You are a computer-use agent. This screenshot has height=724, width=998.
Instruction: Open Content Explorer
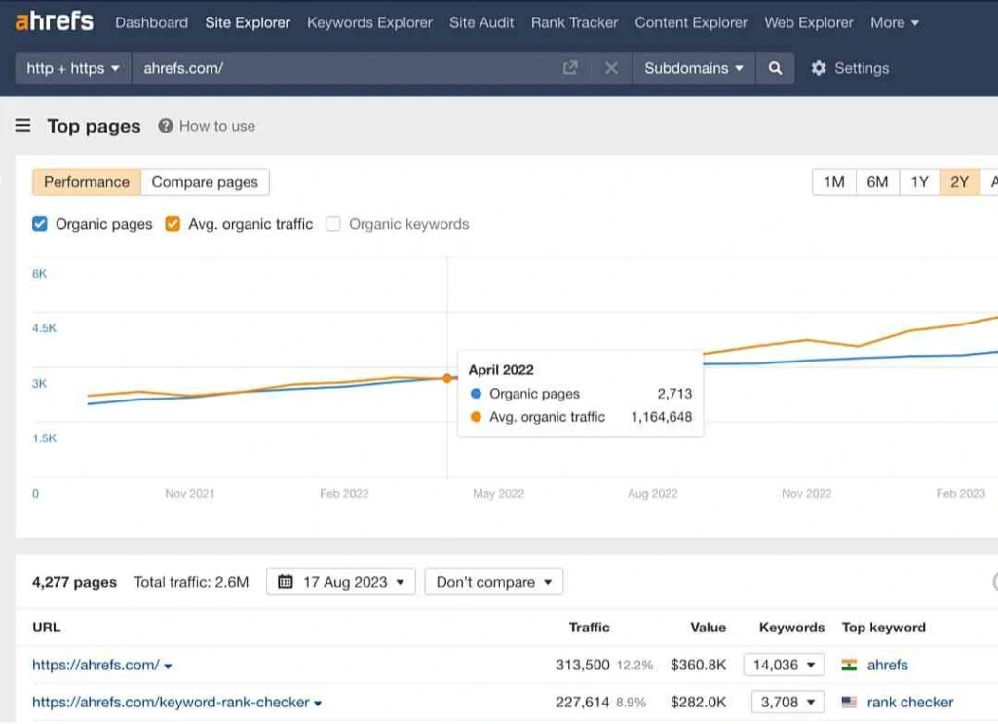point(691,23)
